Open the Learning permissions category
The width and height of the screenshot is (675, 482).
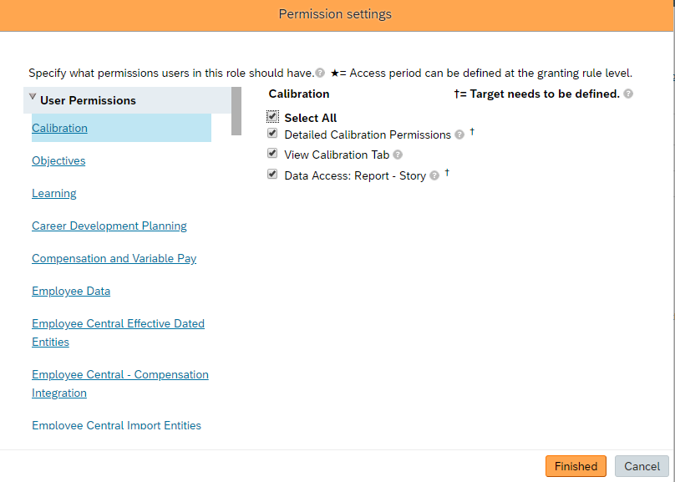coord(54,193)
